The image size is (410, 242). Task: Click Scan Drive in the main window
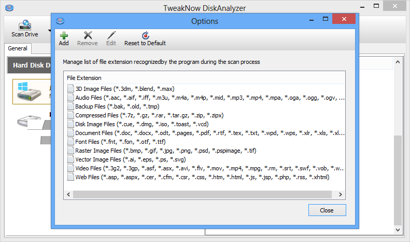(x=25, y=29)
